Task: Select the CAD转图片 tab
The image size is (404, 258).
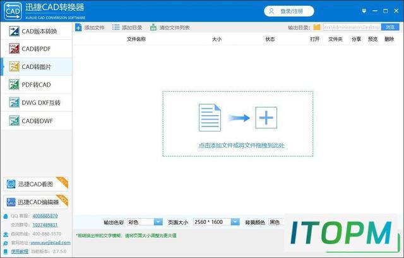Action: [x=37, y=66]
